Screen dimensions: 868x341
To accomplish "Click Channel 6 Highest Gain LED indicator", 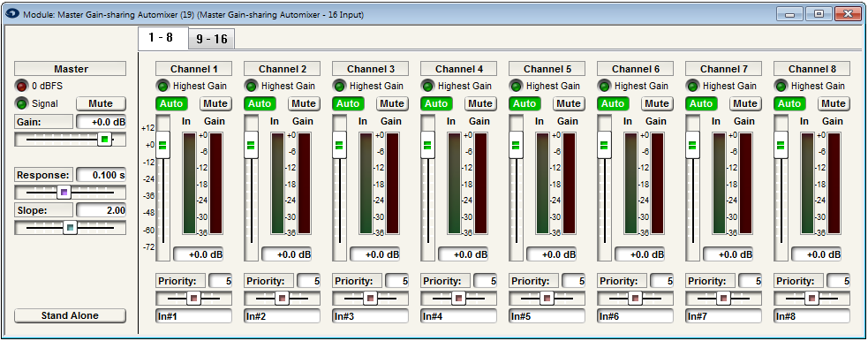I will [605, 86].
